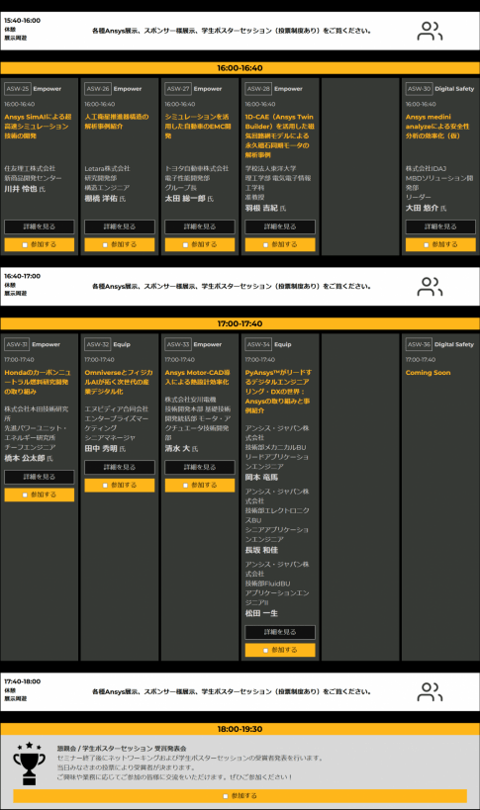480x810 pixels.
Task: Click the people icon in 15:40-16:00 break row
Action: click(x=430, y=31)
